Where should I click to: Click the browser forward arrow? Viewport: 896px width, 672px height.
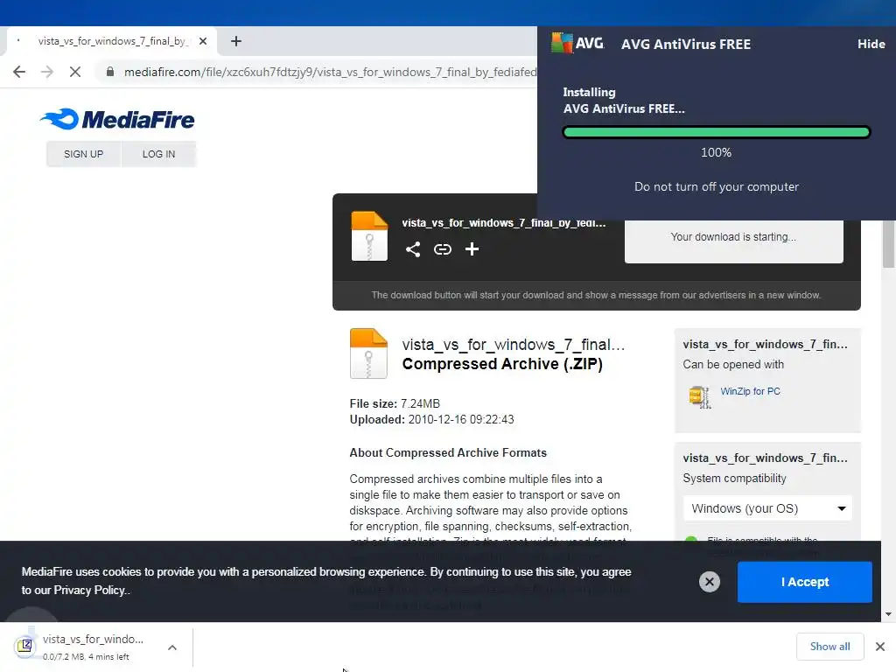click(x=47, y=72)
